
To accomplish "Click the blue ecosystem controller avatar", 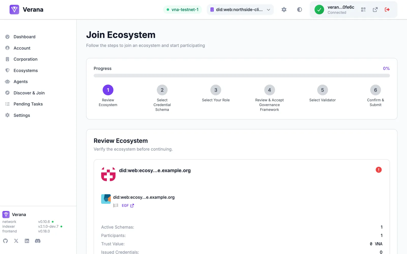I will click(x=106, y=199).
